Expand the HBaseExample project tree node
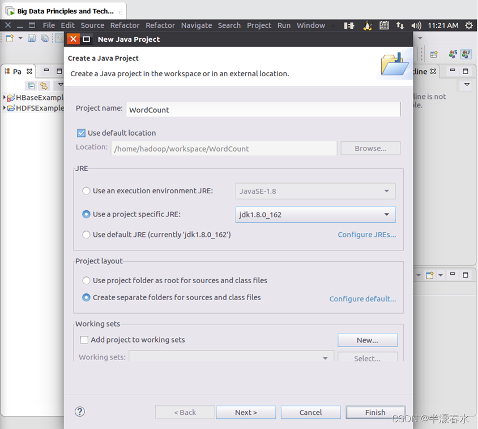The image size is (478, 429). pyautogui.click(x=5, y=98)
